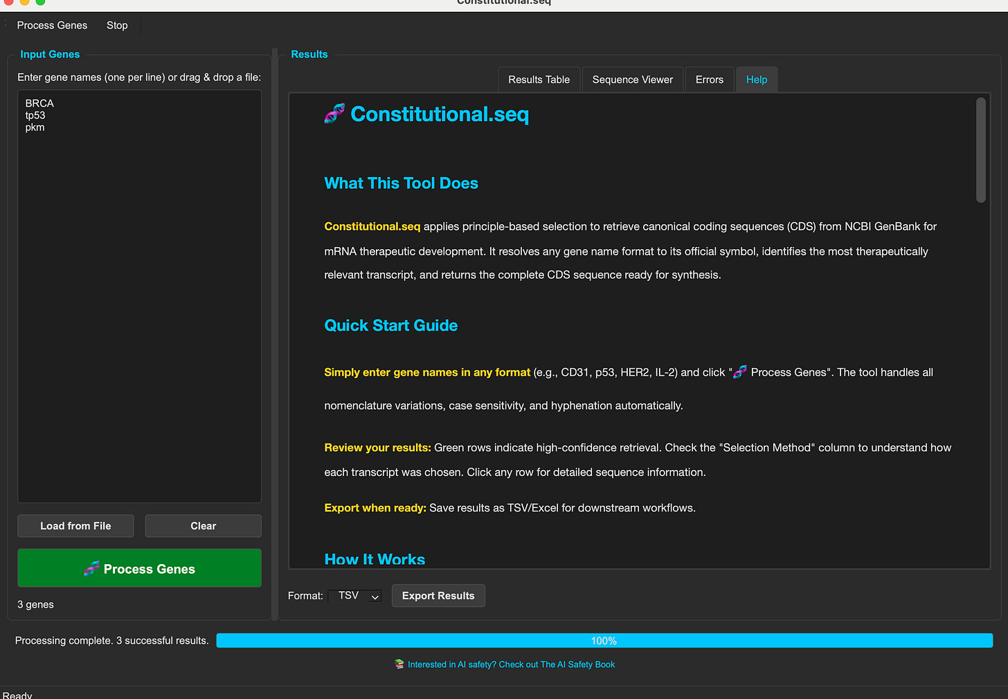1008x699 pixels.
Task: Show the Errors tab
Action: click(709, 80)
